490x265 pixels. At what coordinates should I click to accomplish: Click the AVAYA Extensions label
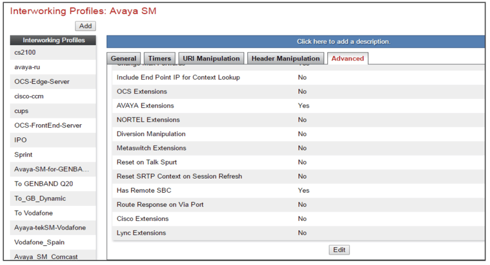pos(145,106)
